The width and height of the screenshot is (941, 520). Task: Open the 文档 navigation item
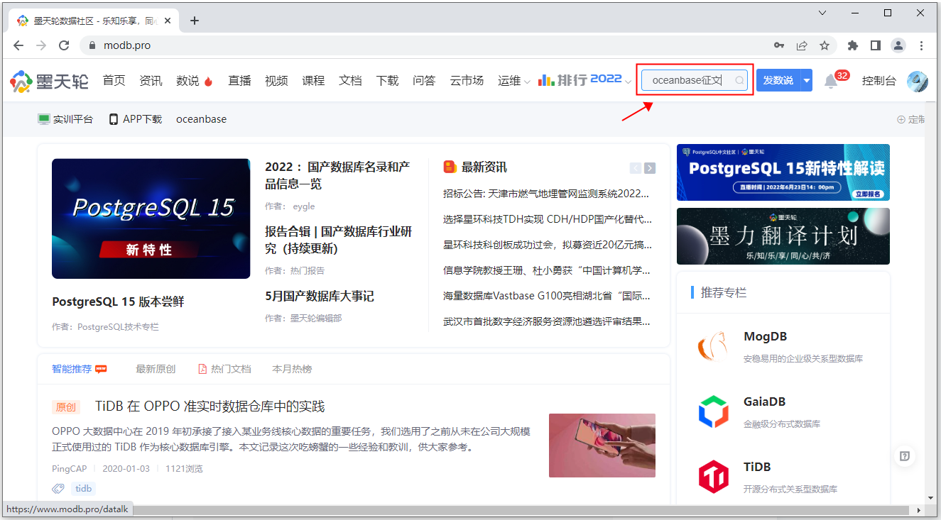tap(350, 81)
